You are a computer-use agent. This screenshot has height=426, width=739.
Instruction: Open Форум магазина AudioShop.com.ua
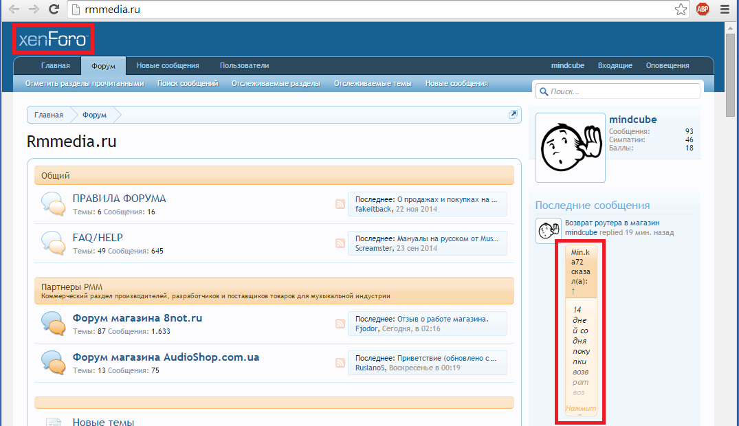(x=166, y=357)
